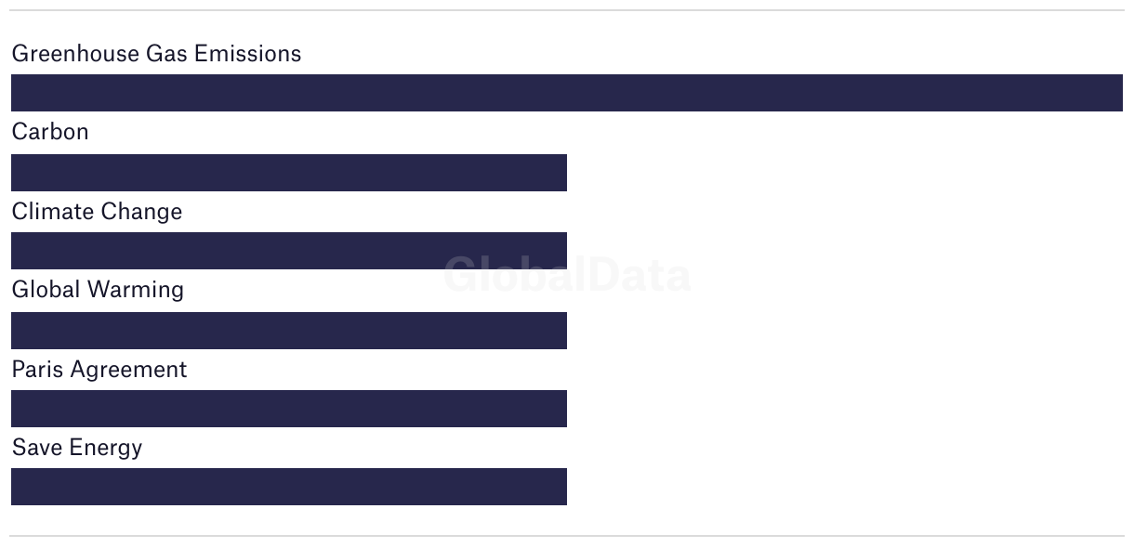Select the Save Energy bar

[x=289, y=487]
